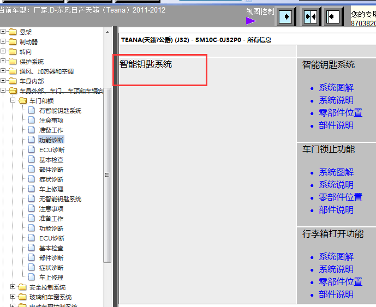Expand the 保护系统 tree node

[x=3, y=61]
